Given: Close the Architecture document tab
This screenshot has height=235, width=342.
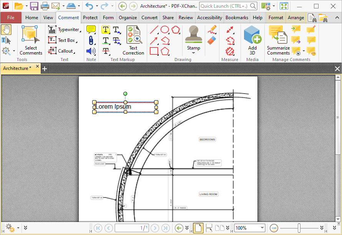Looking at the screenshot, I should [x=37, y=66].
